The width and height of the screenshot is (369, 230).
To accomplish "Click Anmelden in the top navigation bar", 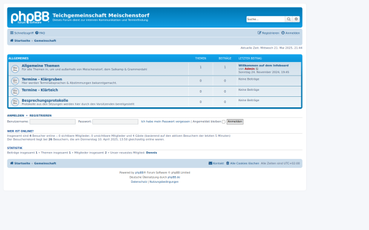I will pos(291,33).
